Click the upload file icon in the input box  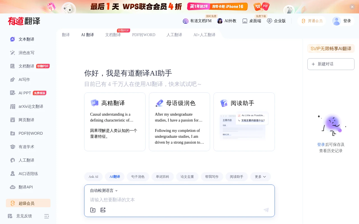point(93,210)
